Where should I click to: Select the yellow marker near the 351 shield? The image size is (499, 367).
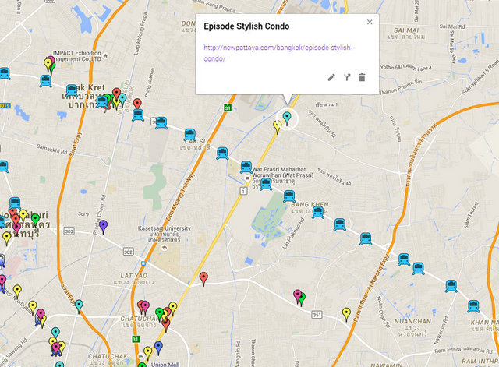pos(346,314)
